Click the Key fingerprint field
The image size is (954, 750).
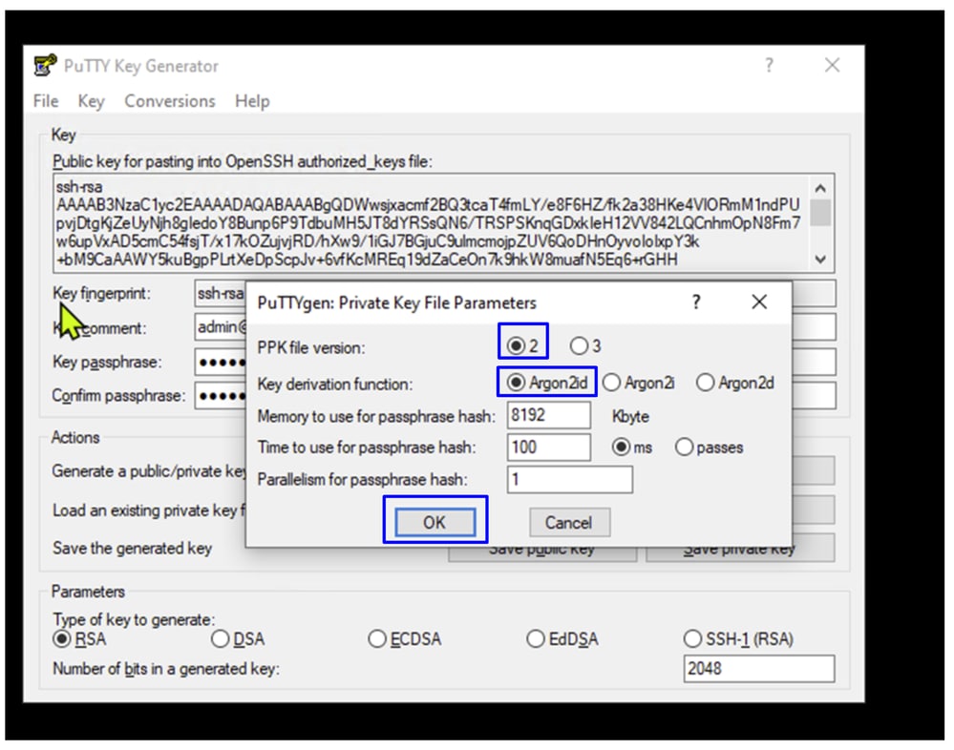(221, 294)
